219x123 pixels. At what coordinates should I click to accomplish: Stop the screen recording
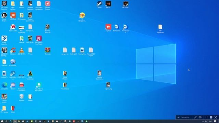[211, 117]
